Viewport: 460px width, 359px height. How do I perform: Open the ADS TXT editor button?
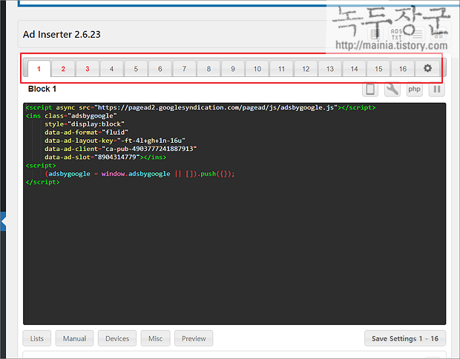click(x=396, y=34)
